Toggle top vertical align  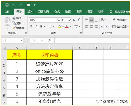(x=87, y=19)
